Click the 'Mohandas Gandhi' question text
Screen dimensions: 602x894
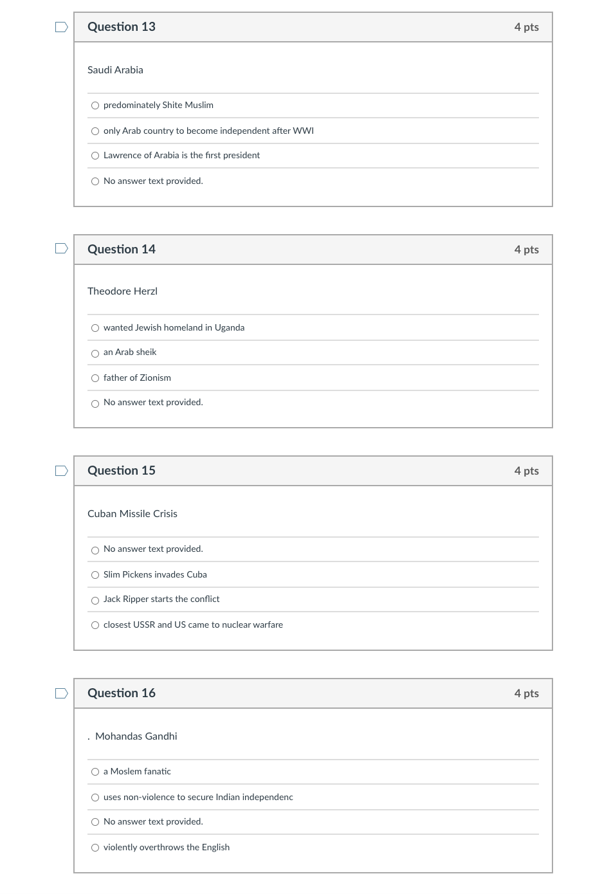click(x=136, y=736)
